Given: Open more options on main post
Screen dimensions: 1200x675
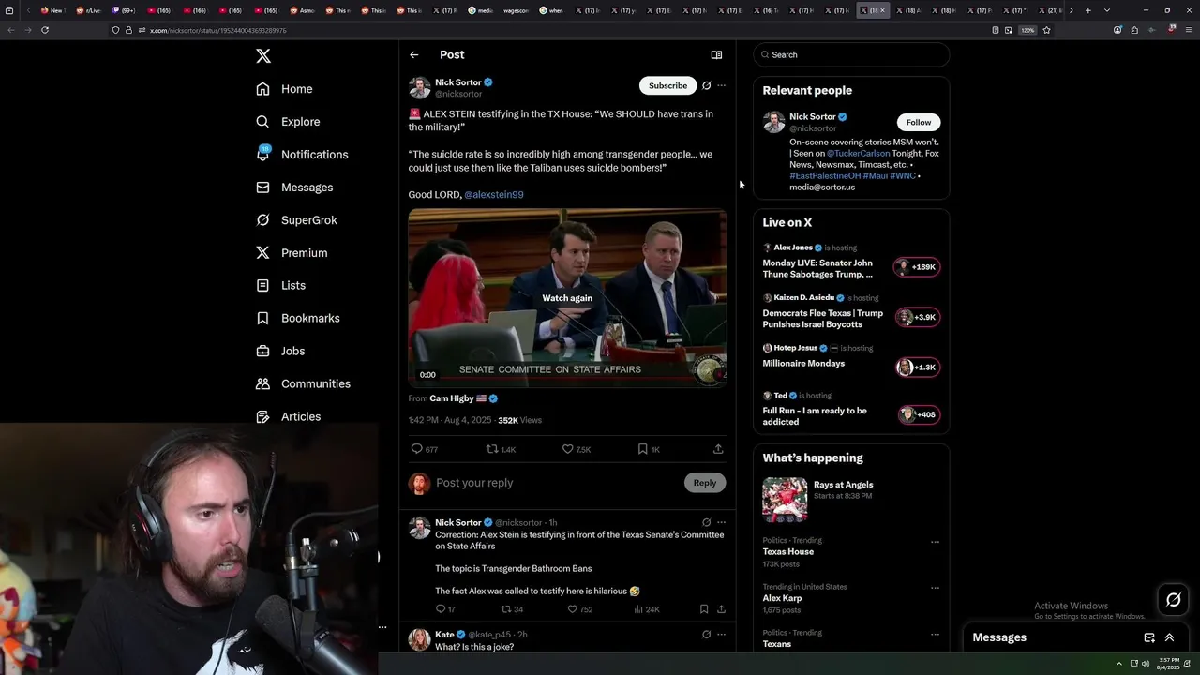Looking at the screenshot, I should (721, 85).
